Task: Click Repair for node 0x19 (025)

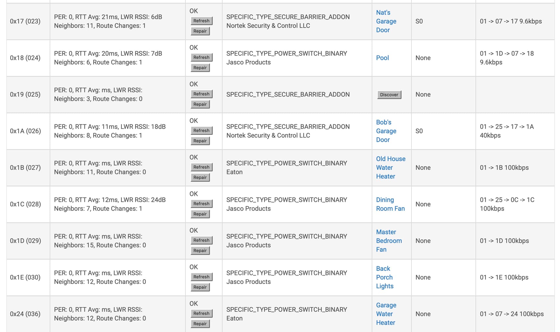Action: coord(200,104)
